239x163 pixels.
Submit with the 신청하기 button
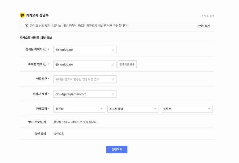click(117, 149)
